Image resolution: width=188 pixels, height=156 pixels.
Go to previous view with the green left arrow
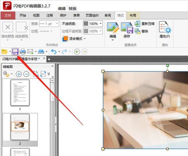click(77, 52)
